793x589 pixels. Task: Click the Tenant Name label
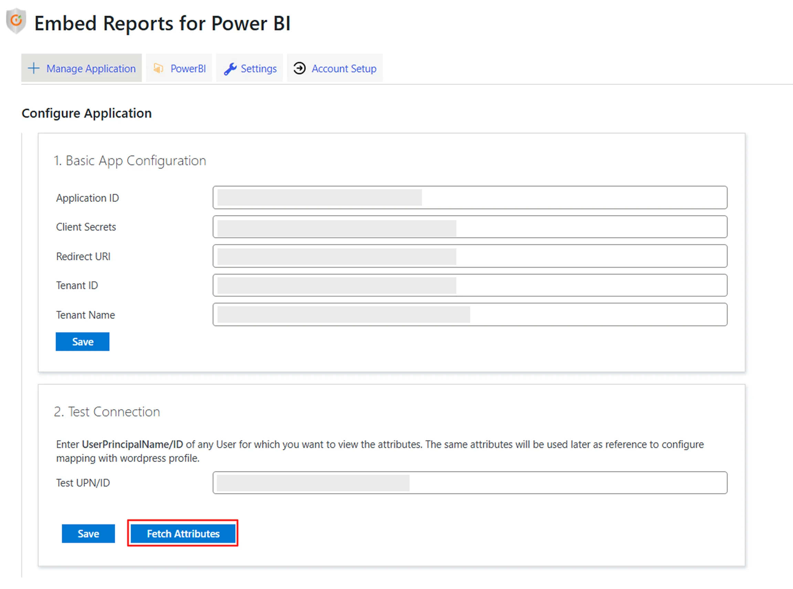(85, 315)
